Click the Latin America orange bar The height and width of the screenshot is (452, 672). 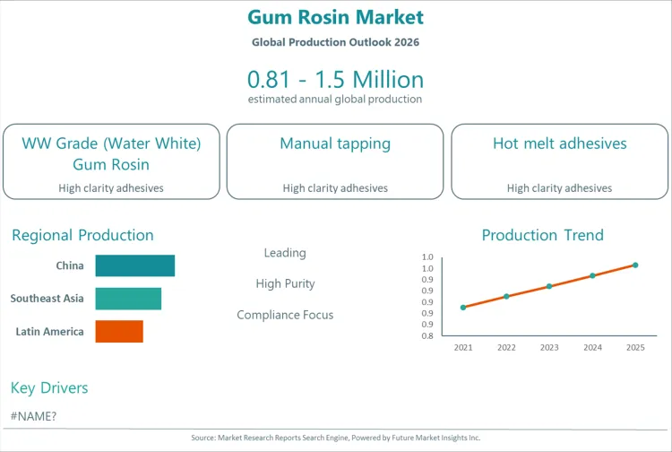(x=119, y=331)
